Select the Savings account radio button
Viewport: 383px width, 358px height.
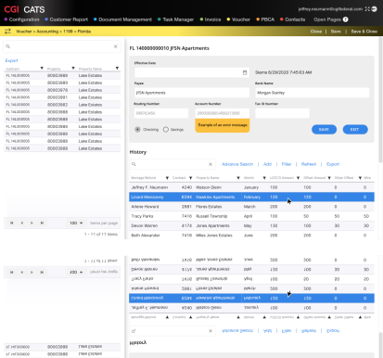coord(166,130)
